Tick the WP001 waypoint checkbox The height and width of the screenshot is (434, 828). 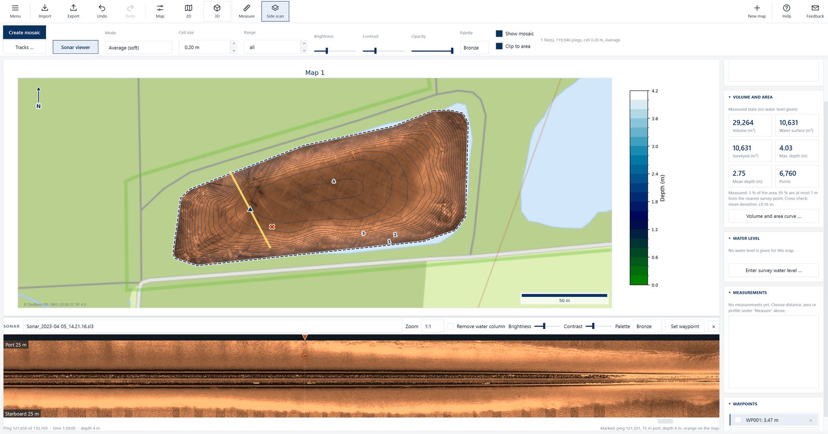pos(738,420)
